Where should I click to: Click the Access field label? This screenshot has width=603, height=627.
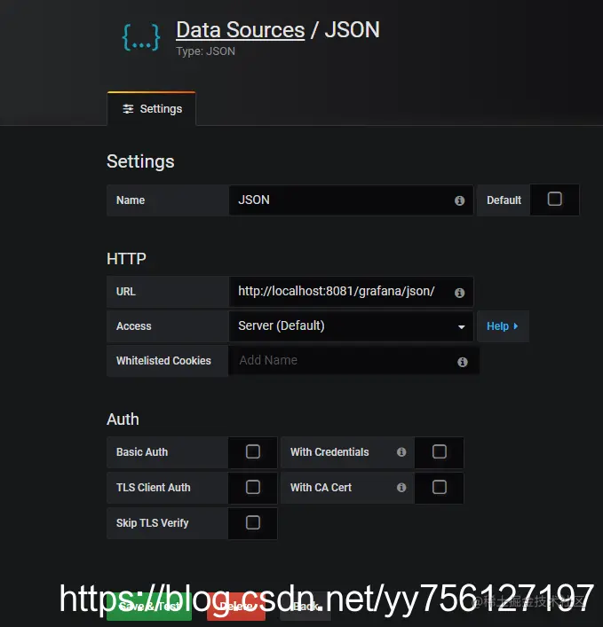134,326
